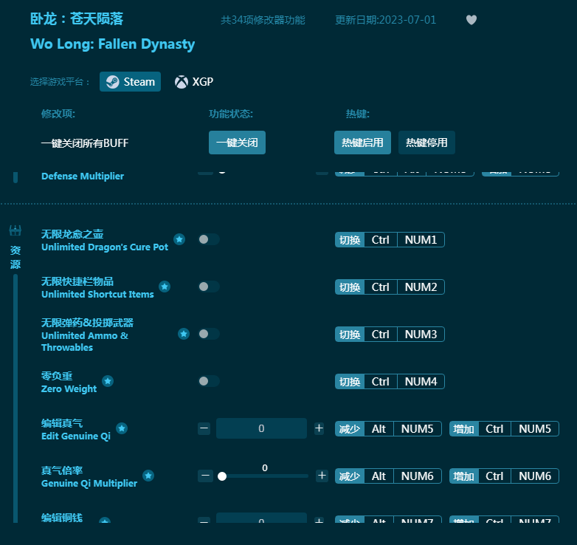The height and width of the screenshot is (545, 577).
Task: Toggle Zero Weight switch
Action: [209, 381]
